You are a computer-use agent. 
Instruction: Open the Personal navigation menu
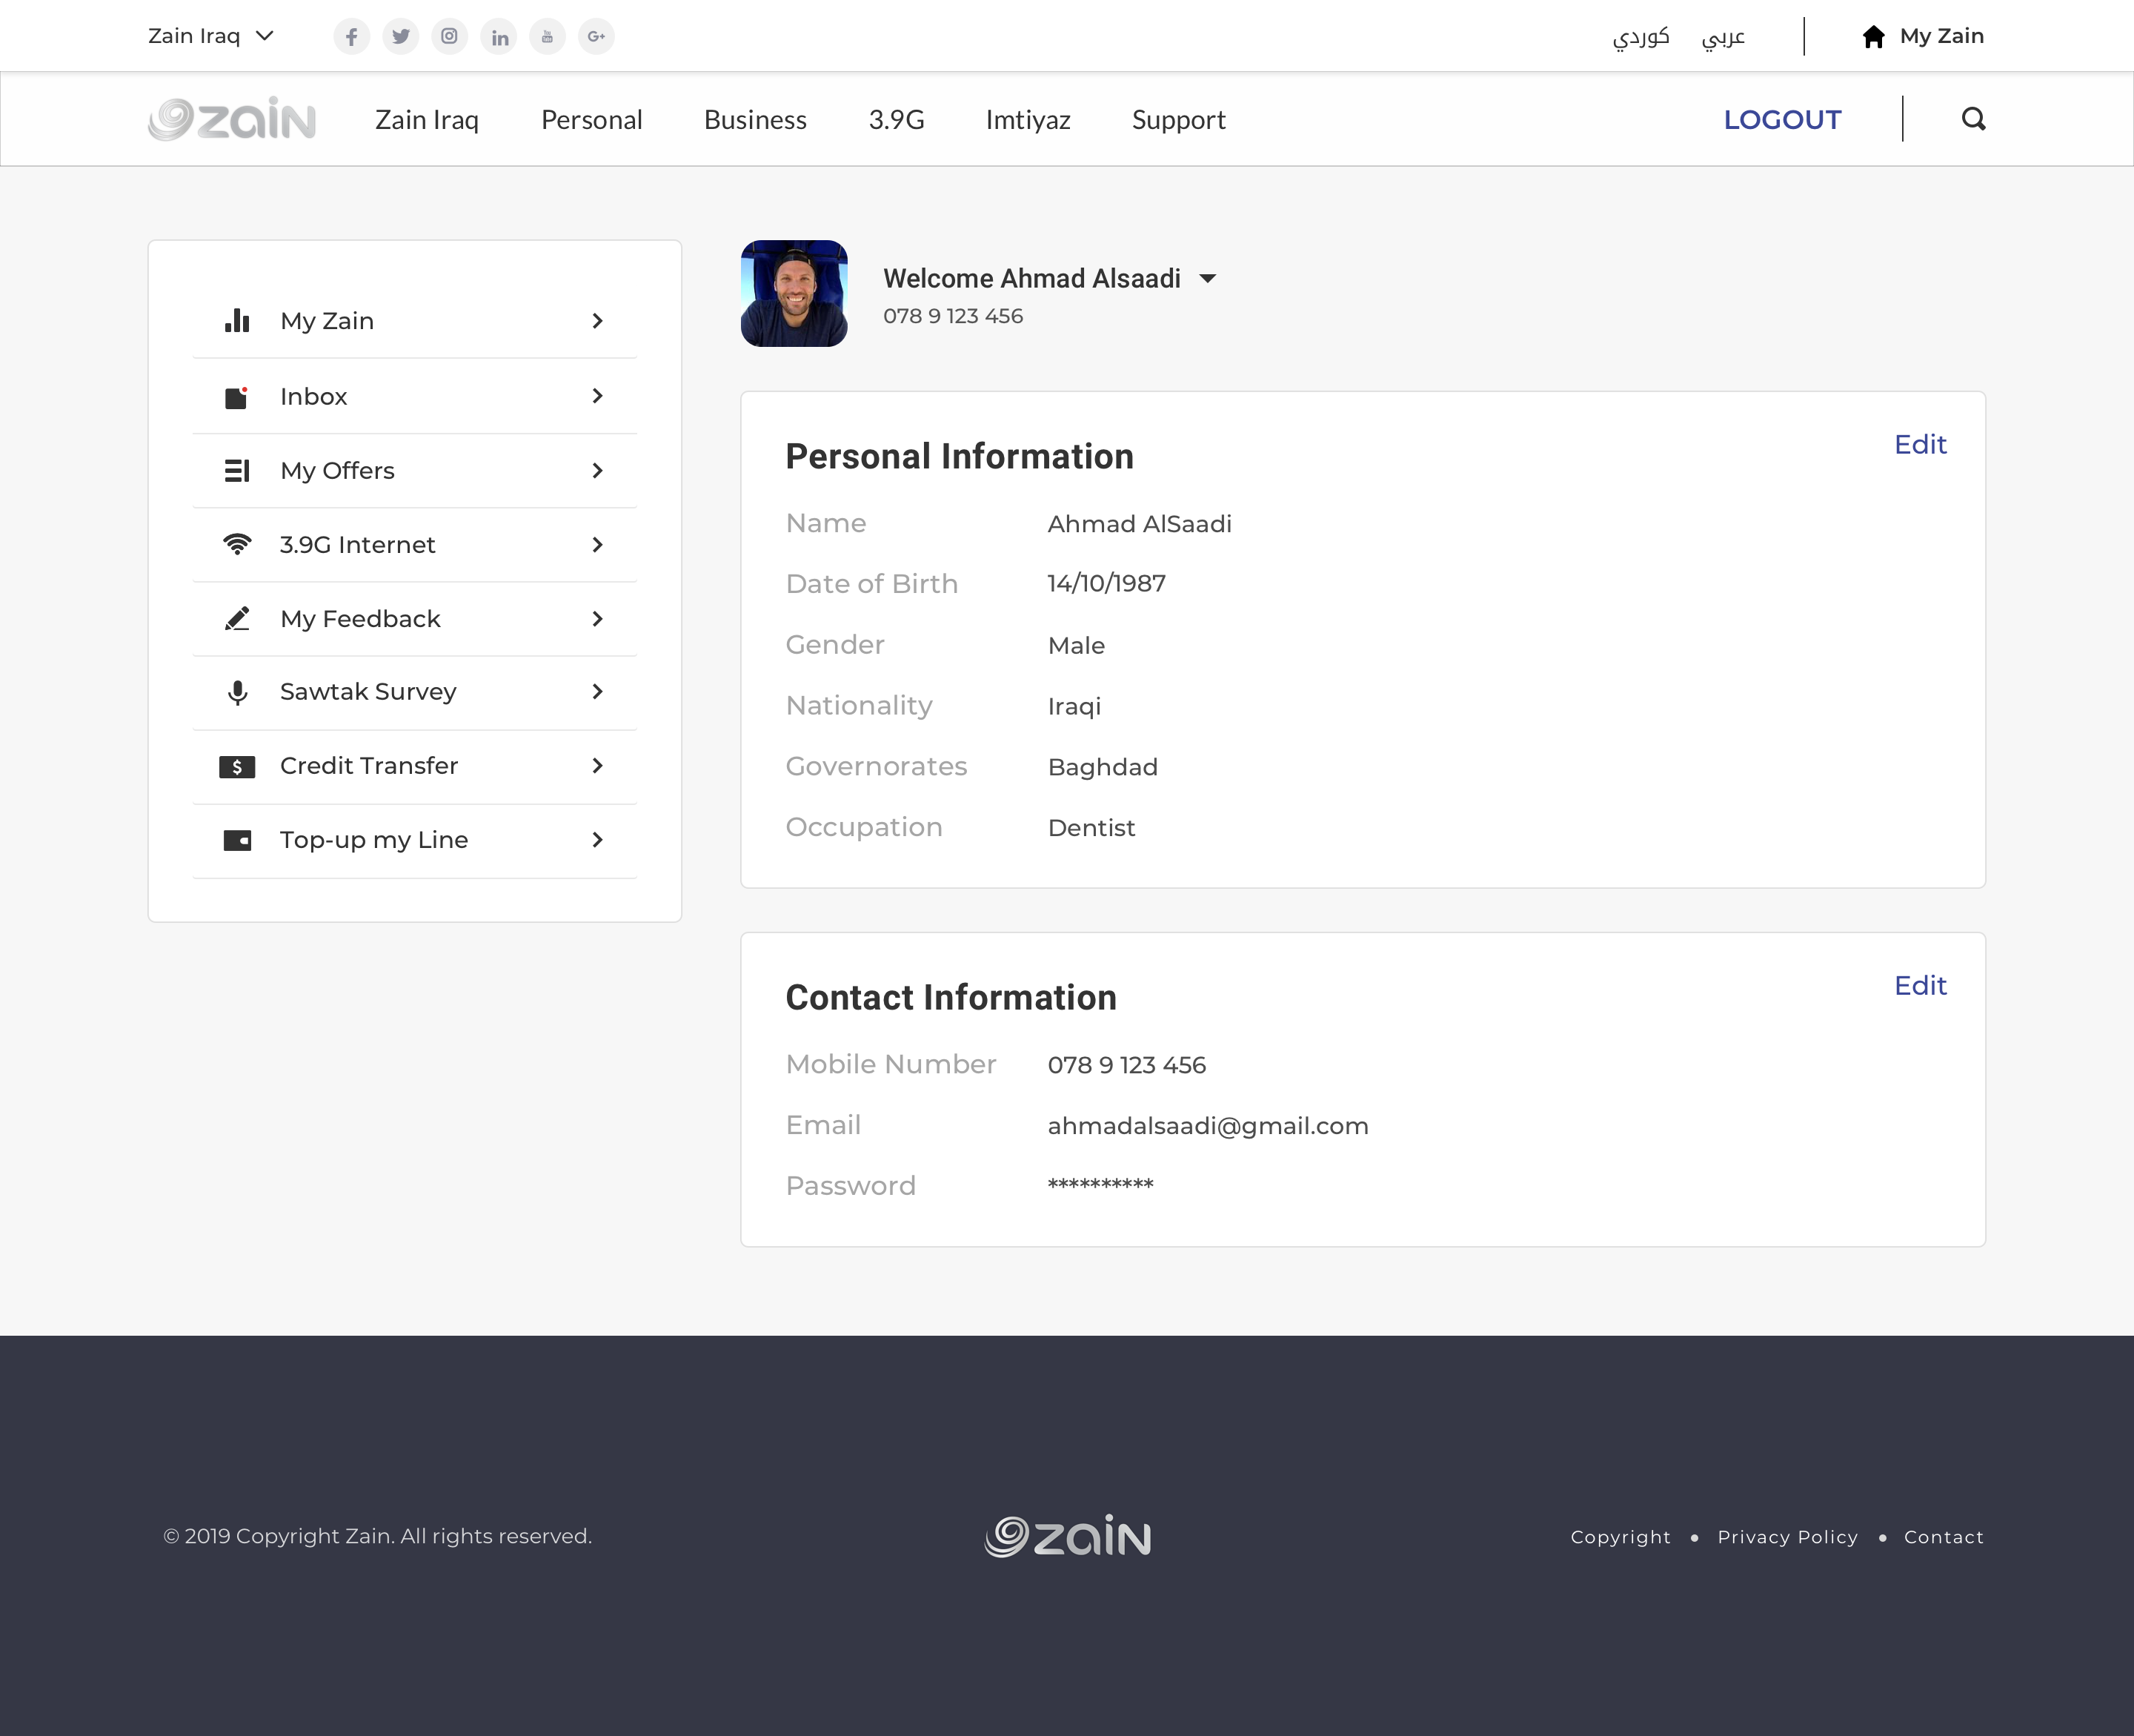(592, 120)
